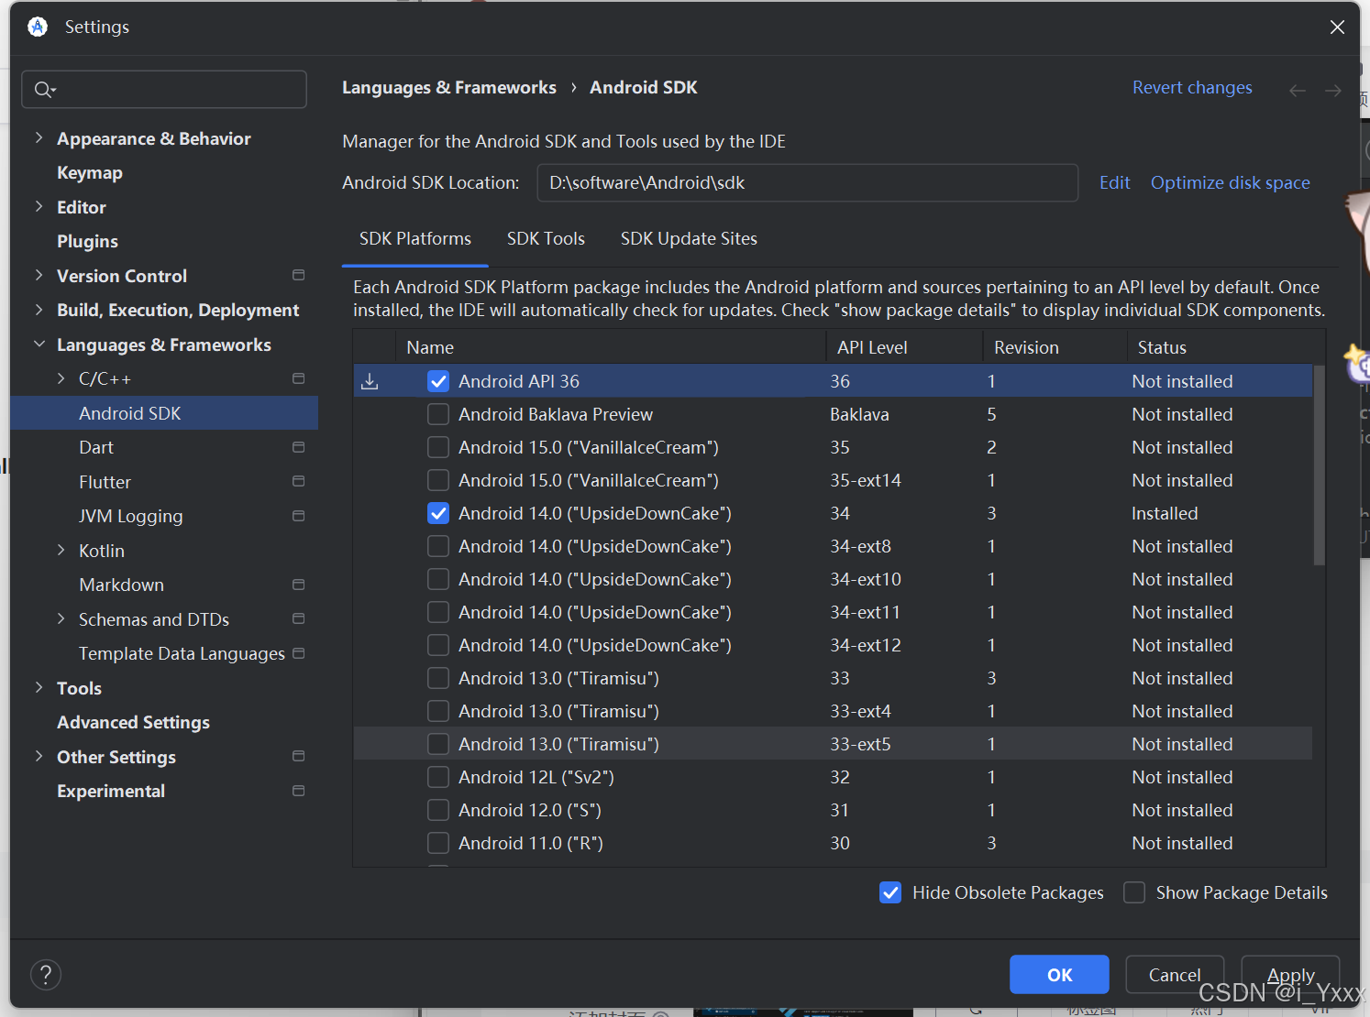
Task: Click Cancel button
Action: tap(1175, 975)
